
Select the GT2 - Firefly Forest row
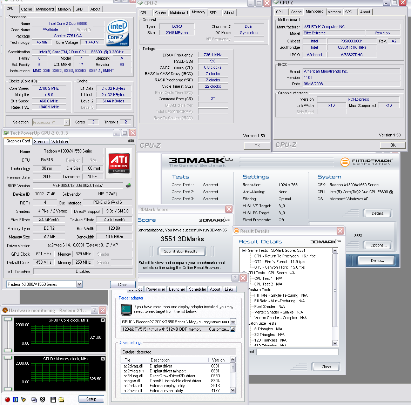(279, 262)
